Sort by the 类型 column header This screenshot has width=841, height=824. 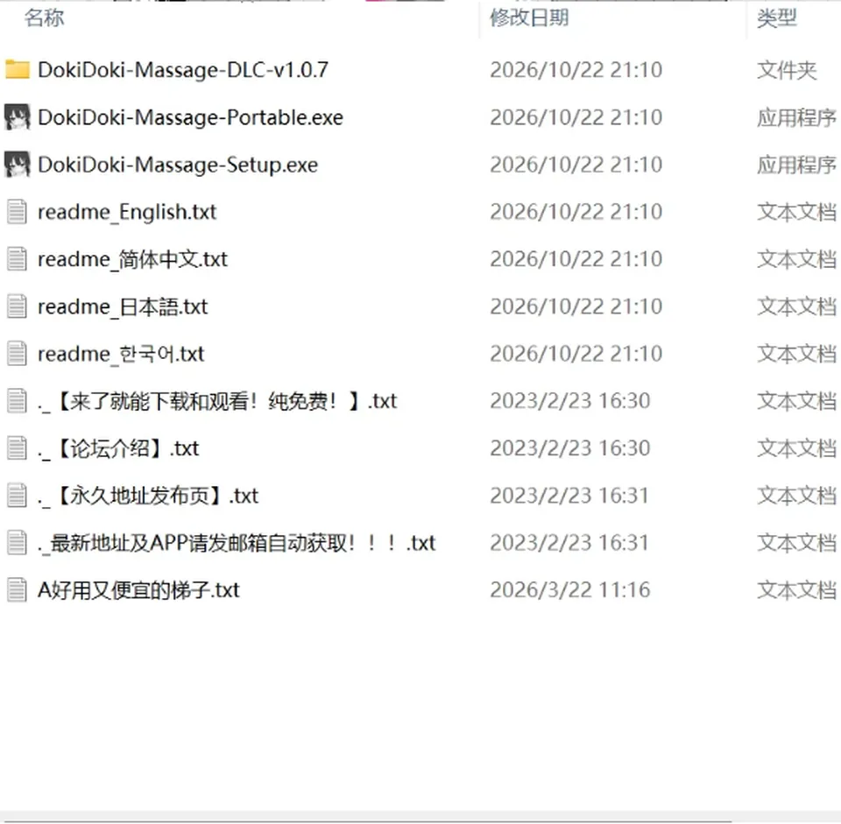tap(777, 18)
